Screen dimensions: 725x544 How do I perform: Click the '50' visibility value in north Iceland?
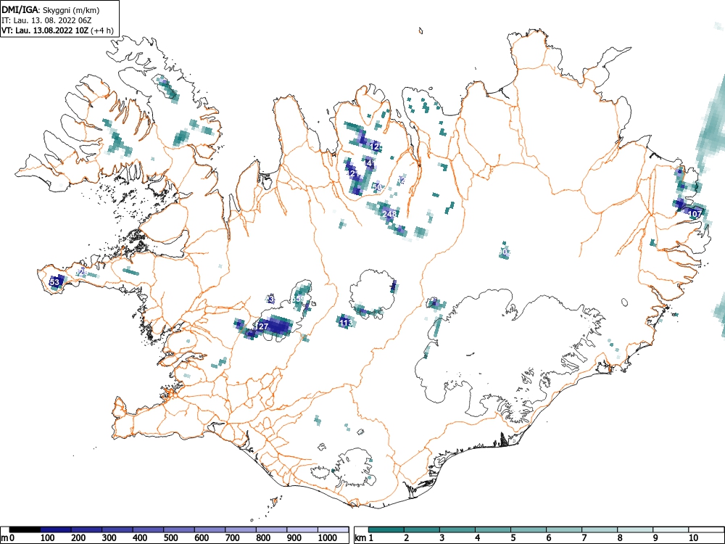tap(377, 187)
